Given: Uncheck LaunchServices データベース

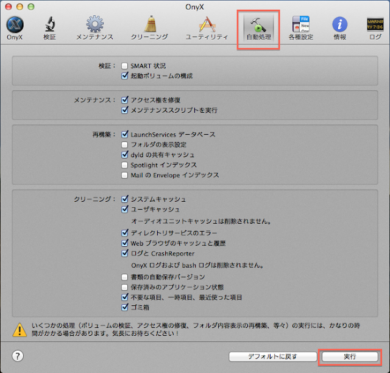Looking at the screenshot, I should point(124,134).
